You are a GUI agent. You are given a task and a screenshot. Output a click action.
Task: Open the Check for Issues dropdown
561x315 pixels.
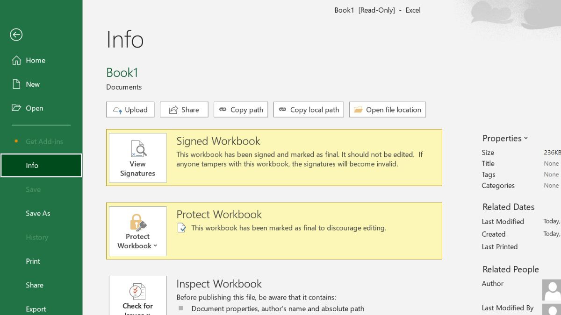point(137,295)
